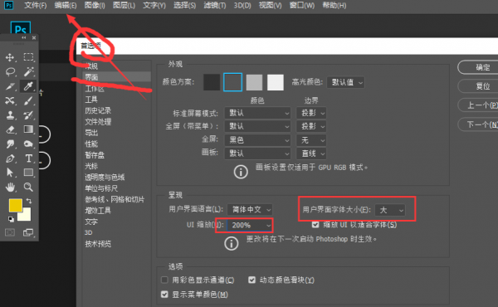Viewport: 498px width, 307px height.
Task: Collapse the toolbar with double-arrow icon
Action: (x=24, y=37)
